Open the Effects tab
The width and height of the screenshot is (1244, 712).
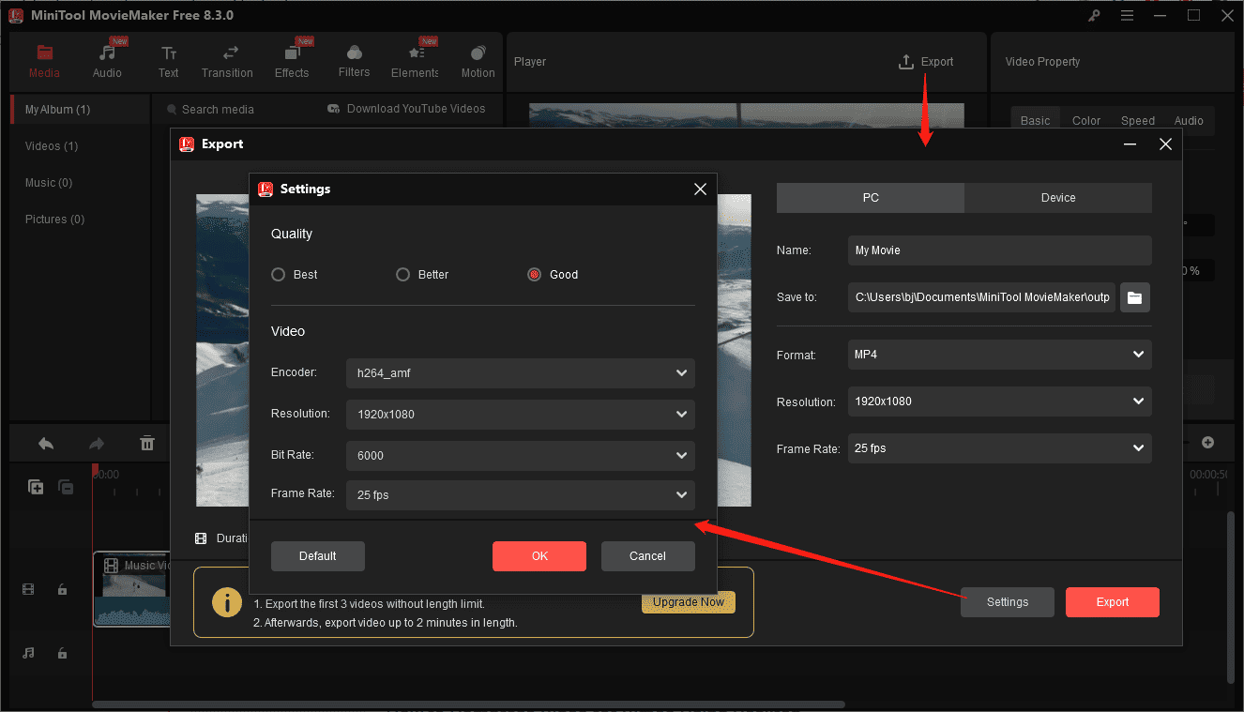[292, 62]
